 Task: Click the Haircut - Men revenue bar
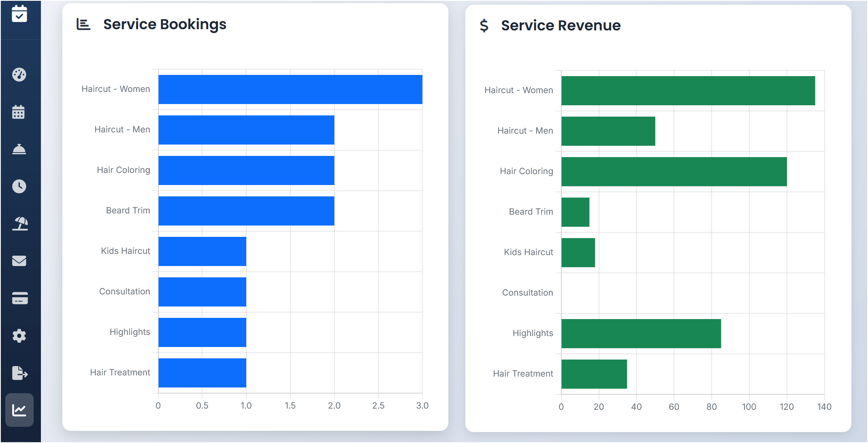(608, 131)
